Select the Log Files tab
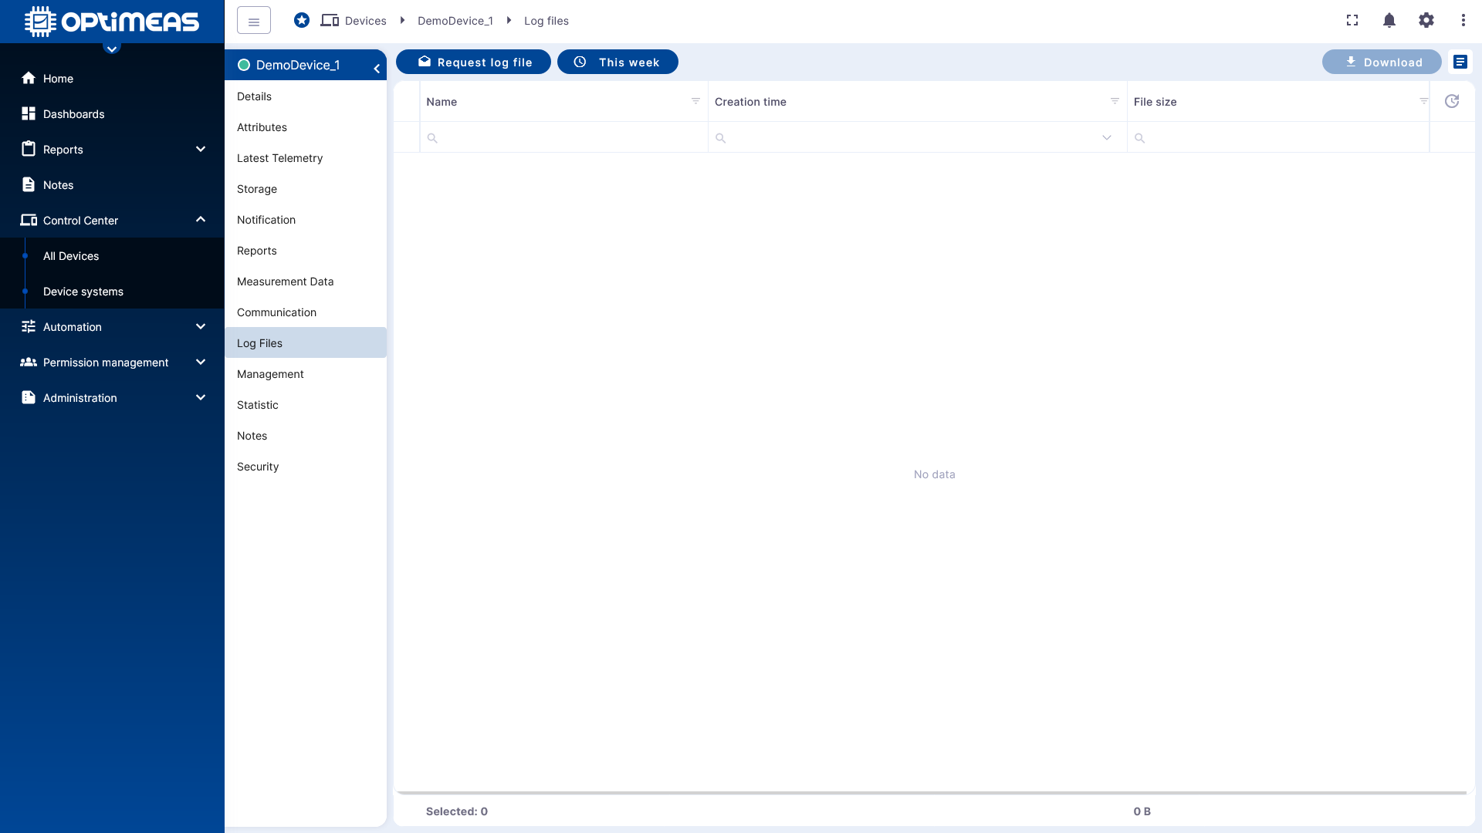This screenshot has height=833, width=1482. tap(306, 342)
